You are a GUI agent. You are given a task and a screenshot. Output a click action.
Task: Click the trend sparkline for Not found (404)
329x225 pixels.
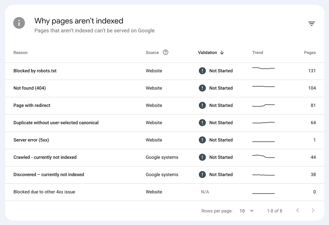point(263,86)
